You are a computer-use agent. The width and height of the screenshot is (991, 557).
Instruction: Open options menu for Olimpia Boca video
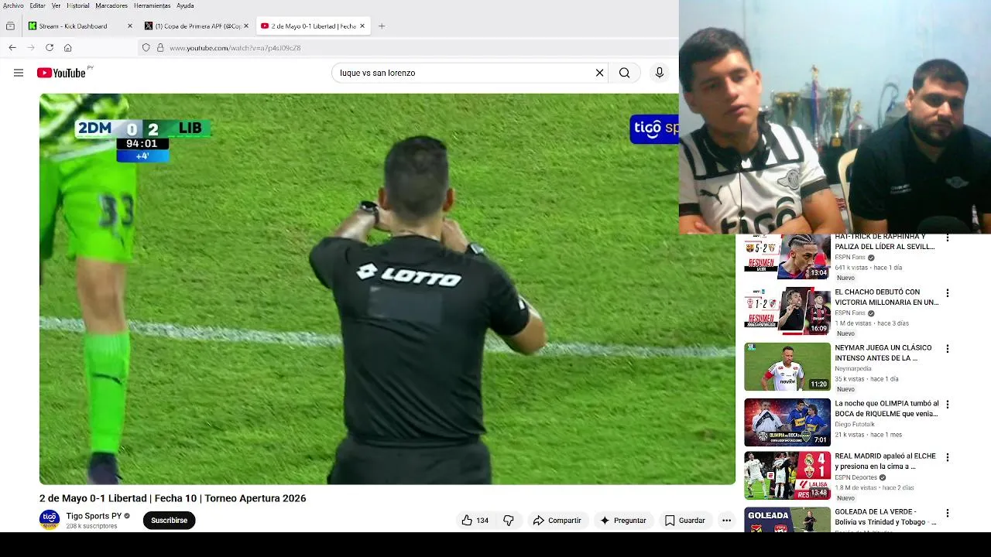tap(948, 405)
